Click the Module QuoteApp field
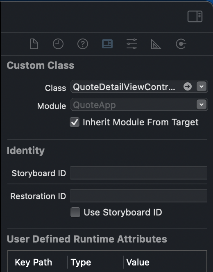 pos(133,105)
